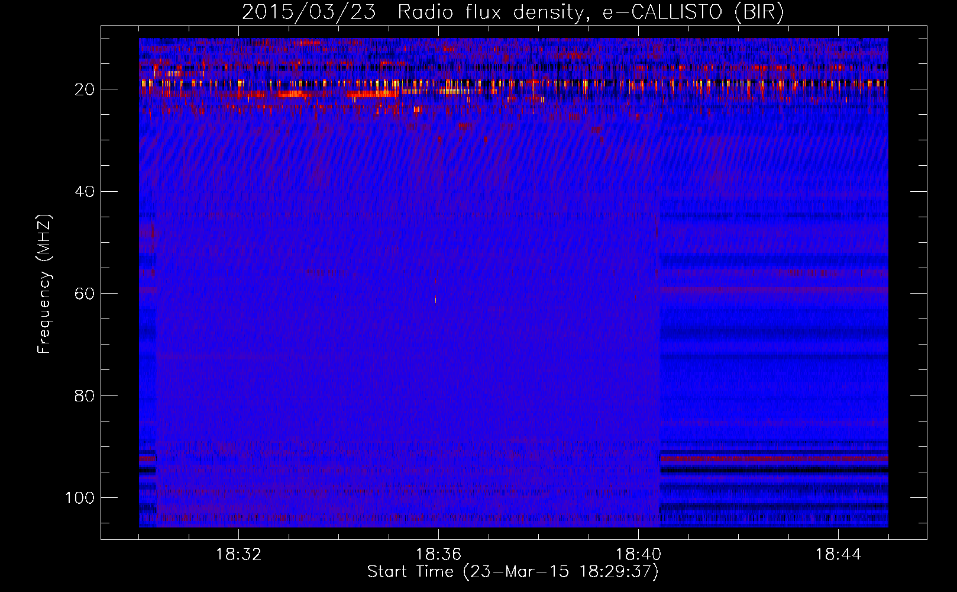Click the 'Frequency (MHZ)' axis label
The image size is (957, 592).
point(44,284)
